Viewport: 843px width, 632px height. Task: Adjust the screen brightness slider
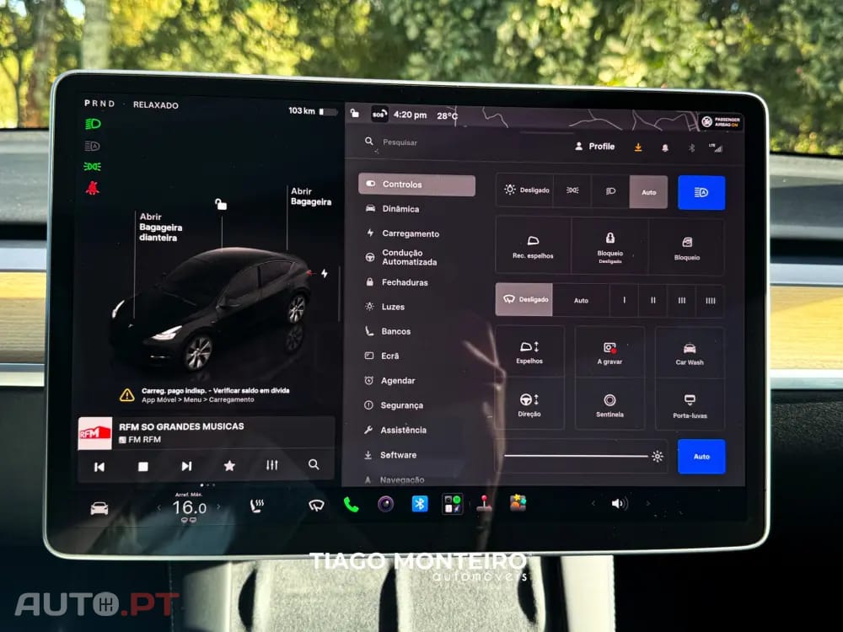click(x=581, y=456)
